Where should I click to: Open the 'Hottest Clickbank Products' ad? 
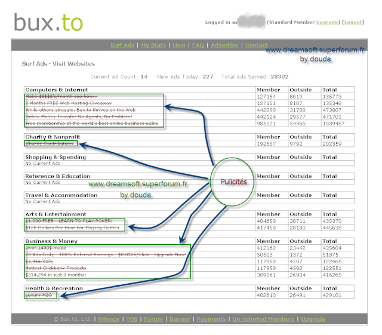tap(56, 268)
